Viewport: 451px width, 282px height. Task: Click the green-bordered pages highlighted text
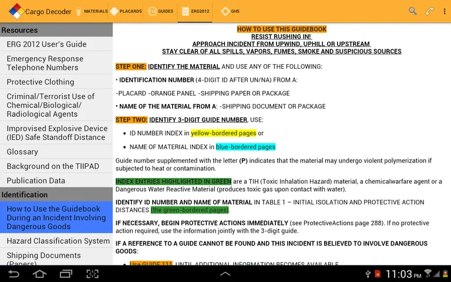pos(190,210)
